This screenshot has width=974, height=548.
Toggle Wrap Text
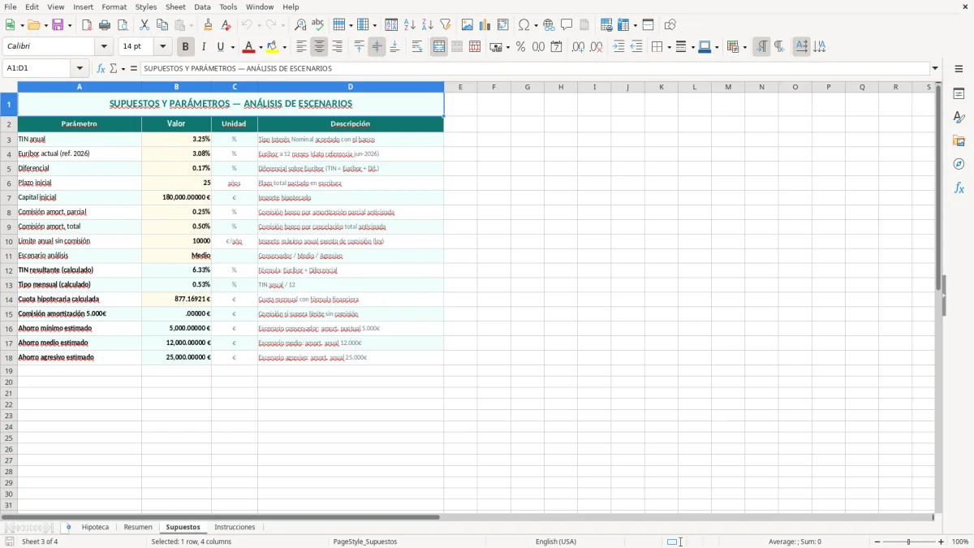click(x=417, y=47)
